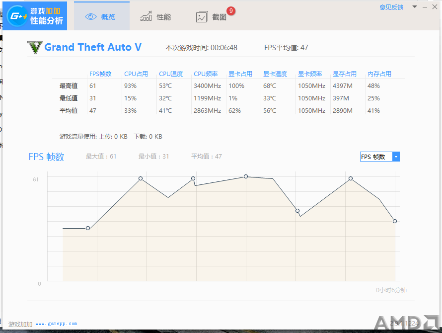
Task: Select the FPS帧数 column header
Action: 100,74
